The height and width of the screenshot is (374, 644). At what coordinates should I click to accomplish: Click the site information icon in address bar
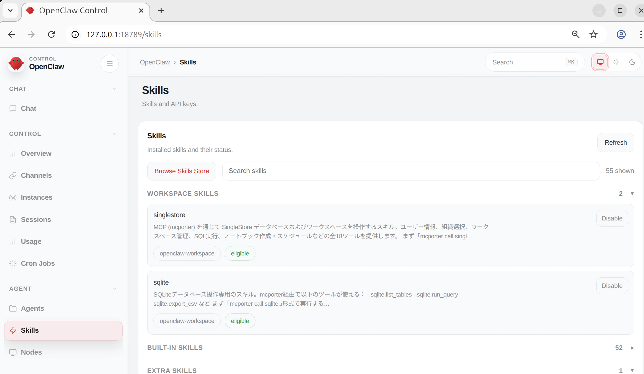pos(75,34)
